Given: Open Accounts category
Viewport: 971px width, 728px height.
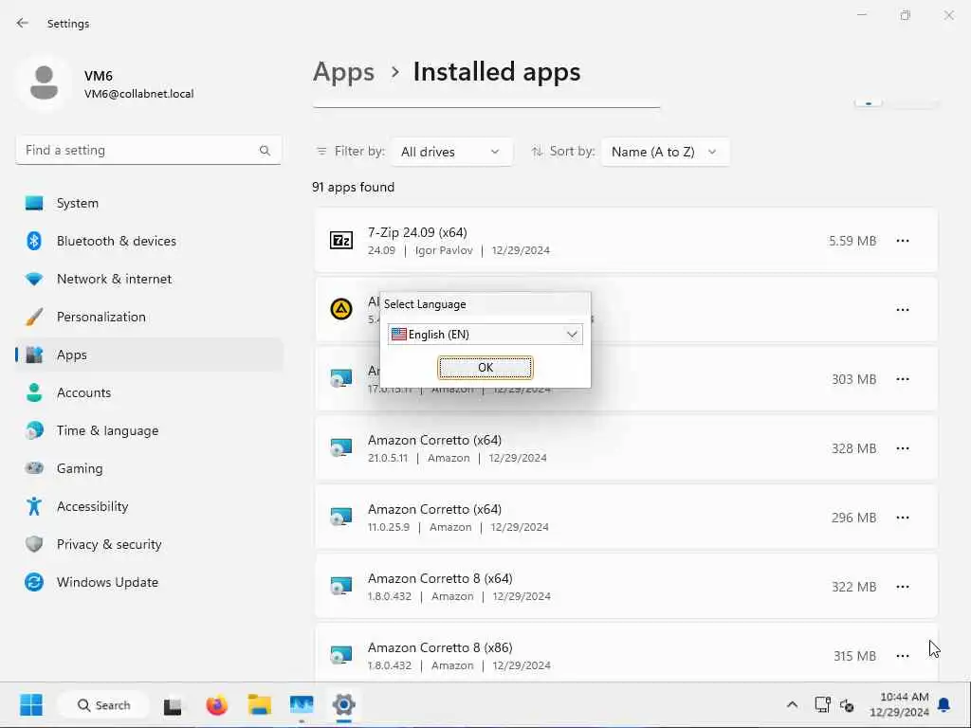Looking at the screenshot, I should click(x=149, y=392).
